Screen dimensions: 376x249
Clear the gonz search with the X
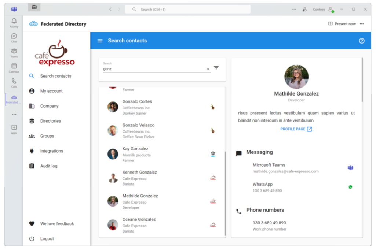click(208, 69)
